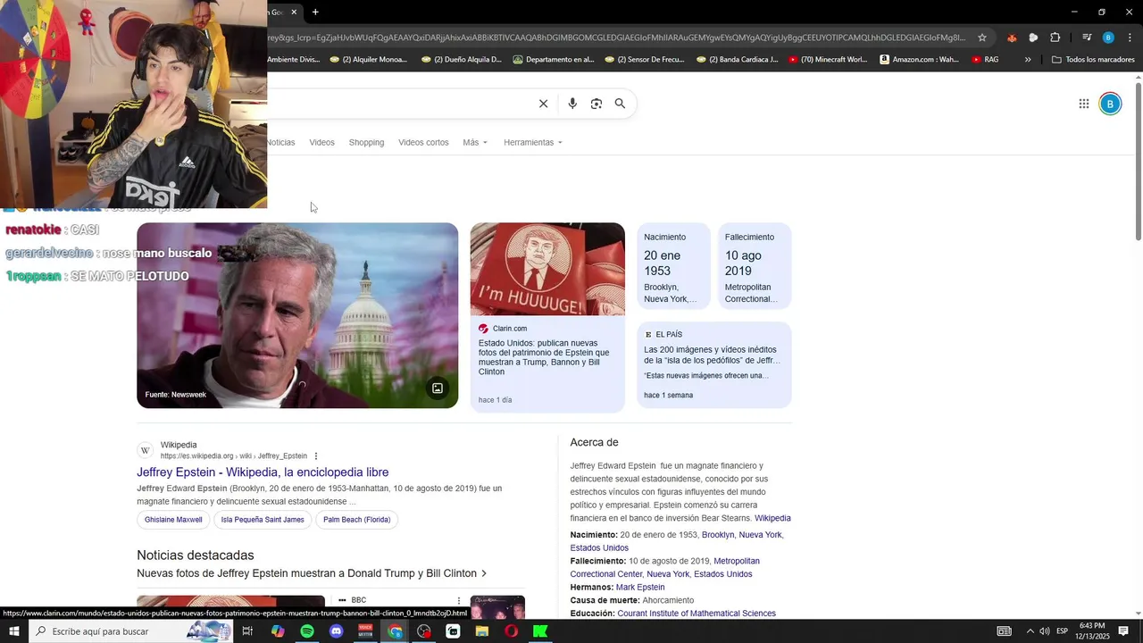Open the Windows Start menu
This screenshot has height=643, width=1143.
(x=14, y=631)
